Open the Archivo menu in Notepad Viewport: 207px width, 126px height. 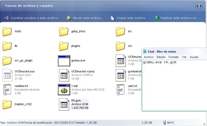(149, 57)
